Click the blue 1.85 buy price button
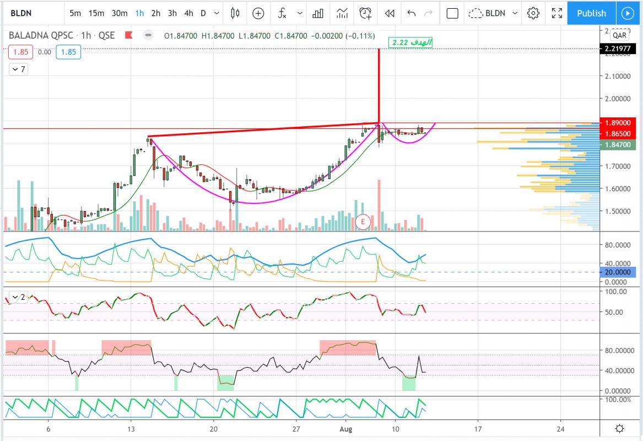The image size is (643, 441). [x=68, y=52]
